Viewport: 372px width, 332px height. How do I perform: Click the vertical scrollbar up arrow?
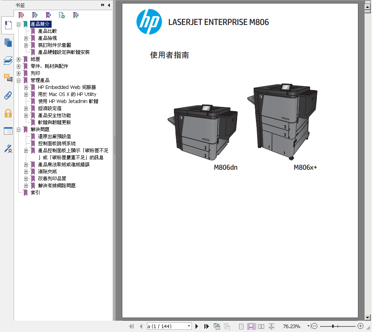tap(367, 7)
